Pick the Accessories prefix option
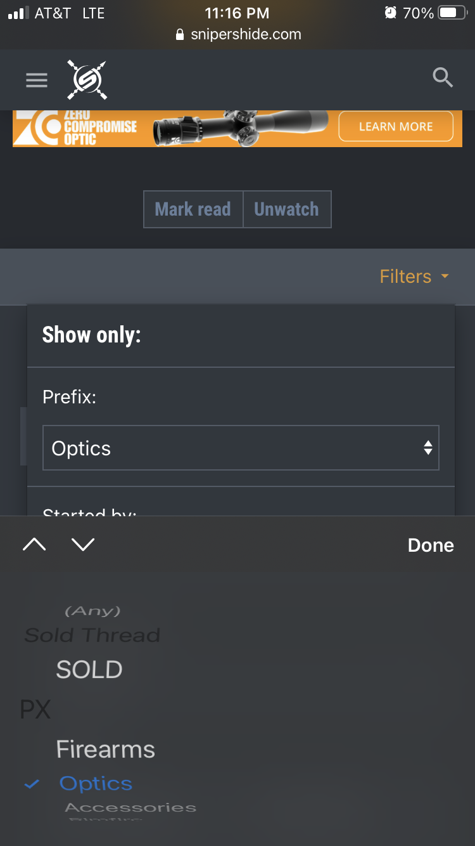Image resolution: width=475 pixels, height=846 pixels. pyautogui.click(x=130, y=807)
